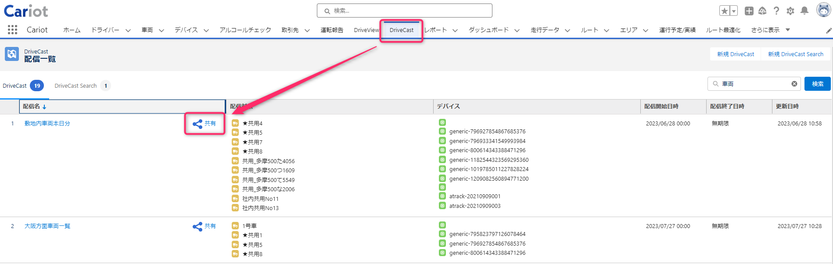This screenshot has width=833, height=264.
Task: Click the デバイス column header
Action: (x=537, y=107)
